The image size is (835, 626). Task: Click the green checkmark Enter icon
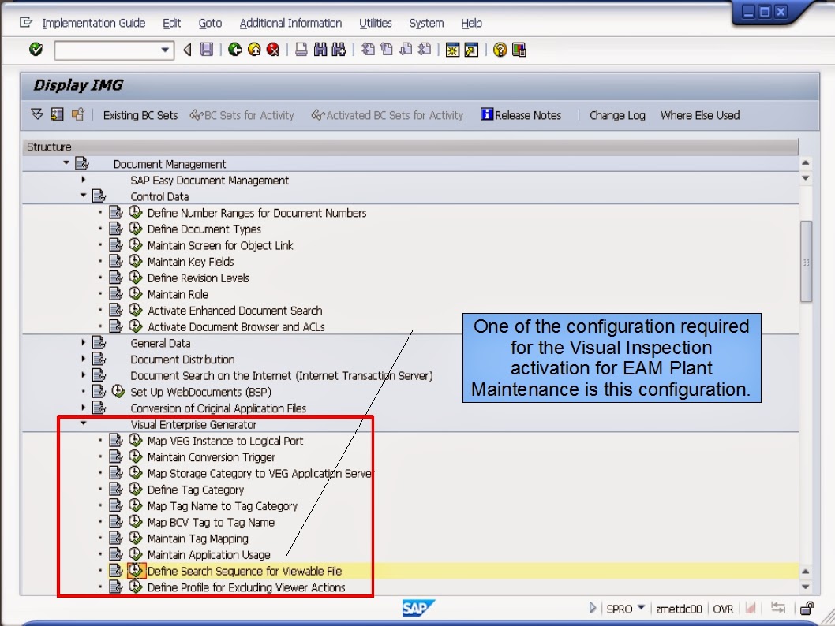[35, 50]
